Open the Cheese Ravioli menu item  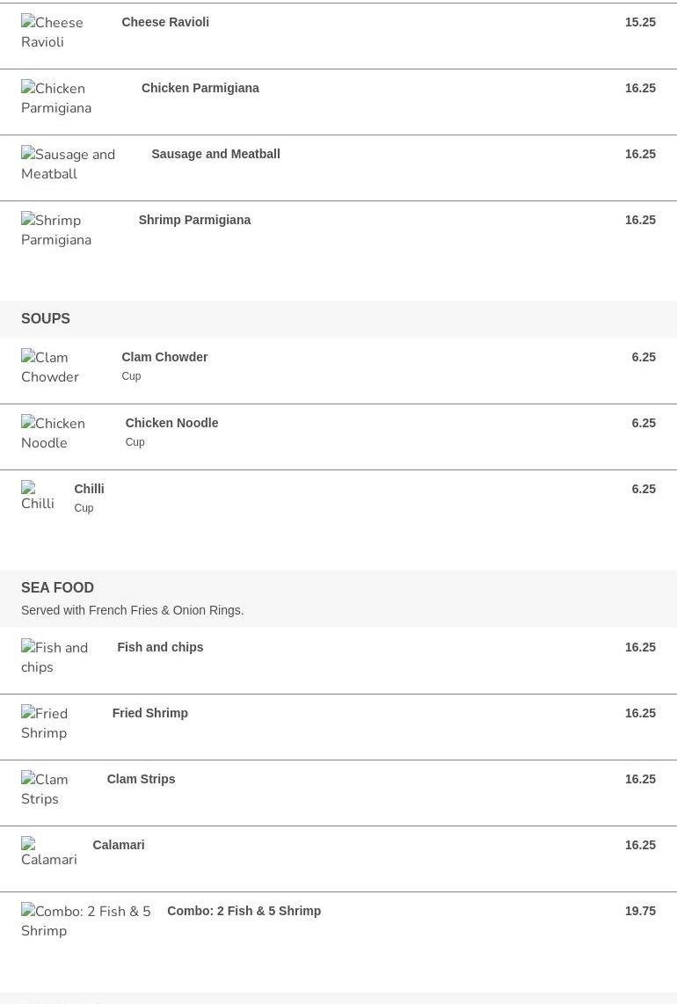point(165,22)
